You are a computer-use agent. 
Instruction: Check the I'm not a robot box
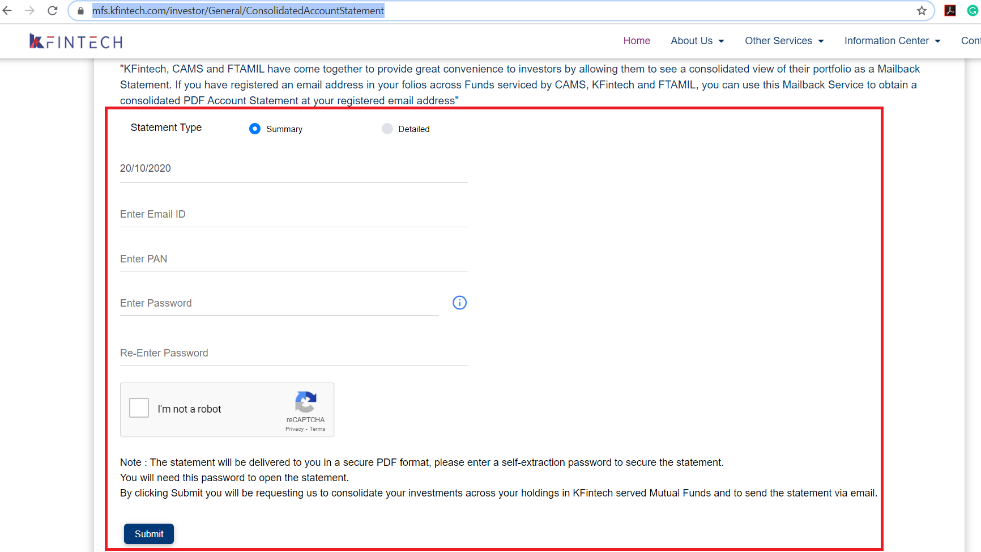(x=139, y=408)
